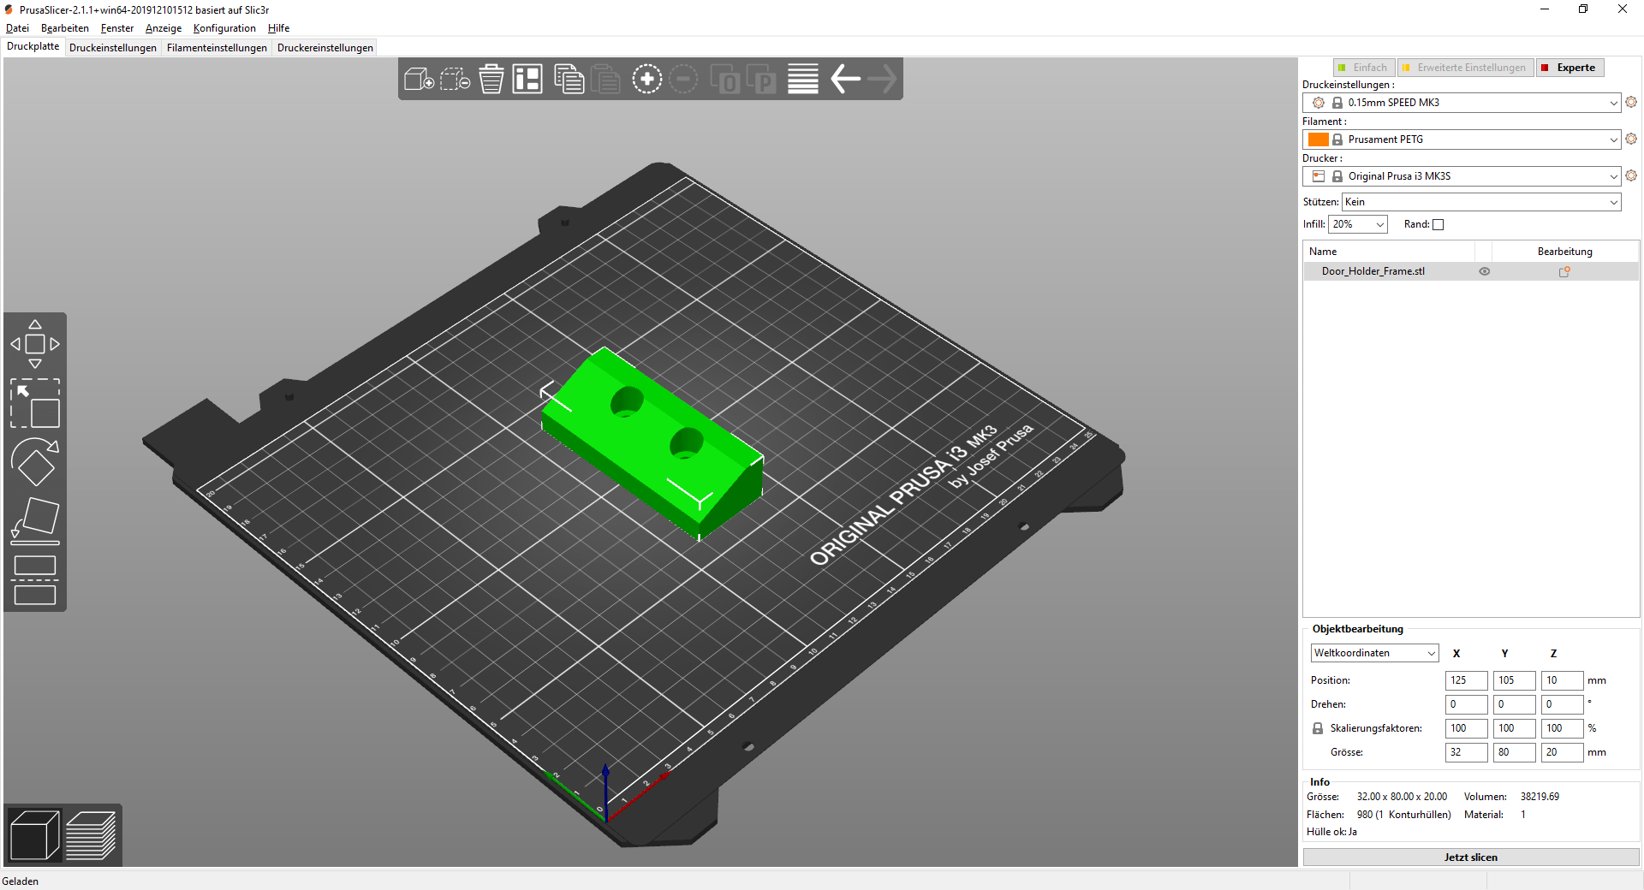Click gear icon beside Druckeinstellungen dropdown

coord(1631,102)
